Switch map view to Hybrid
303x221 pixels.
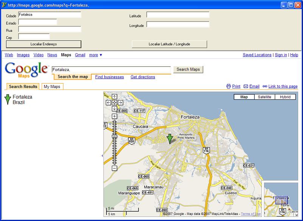pyautogui.click(x=285, y=97)
